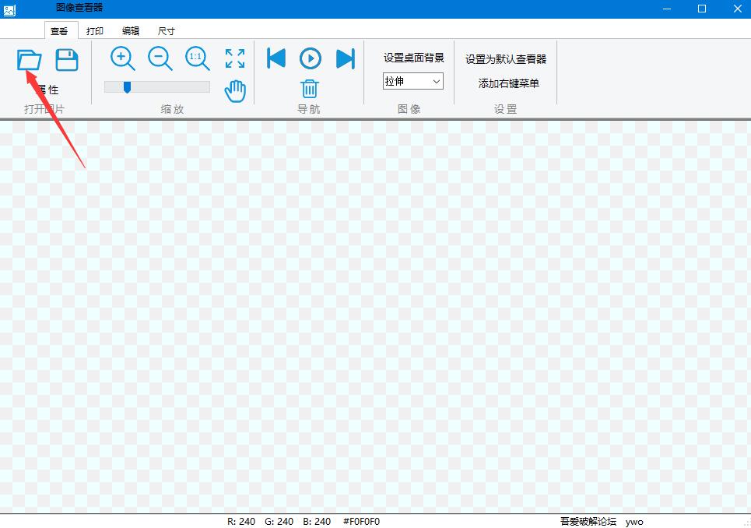The height and width of the screenshot is (528, 751).
Task: Open the 尺寸 tab
Action: [167, 31]
